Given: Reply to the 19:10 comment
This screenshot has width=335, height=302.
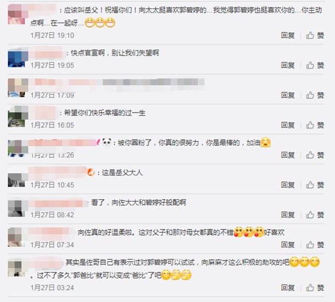Looking at the screenshot, I should pyautogui.click(x=287, y=35).
